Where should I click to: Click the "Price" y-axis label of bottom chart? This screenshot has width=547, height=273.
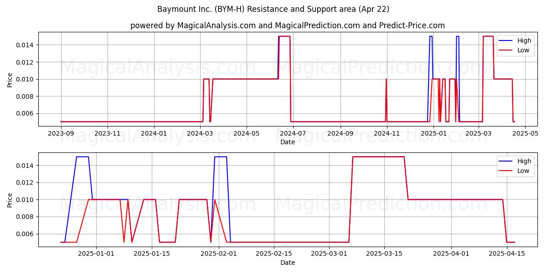click(x=10, y=200)
